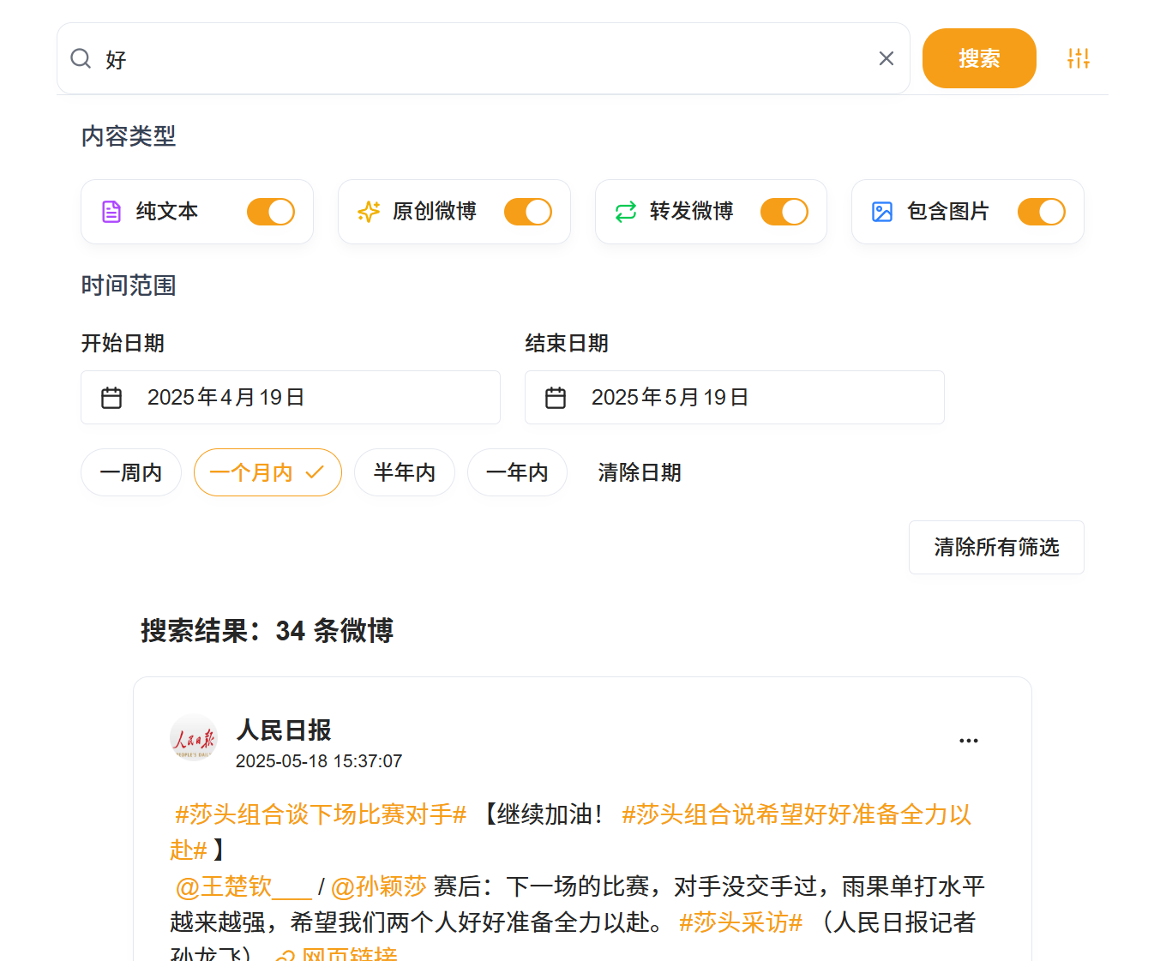
Task: Click the blue 包含图片 image icon
Action: click(x=882, y=212)
